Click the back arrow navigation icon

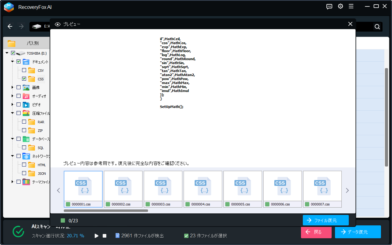pyautogui.click(x=10, y=27)
